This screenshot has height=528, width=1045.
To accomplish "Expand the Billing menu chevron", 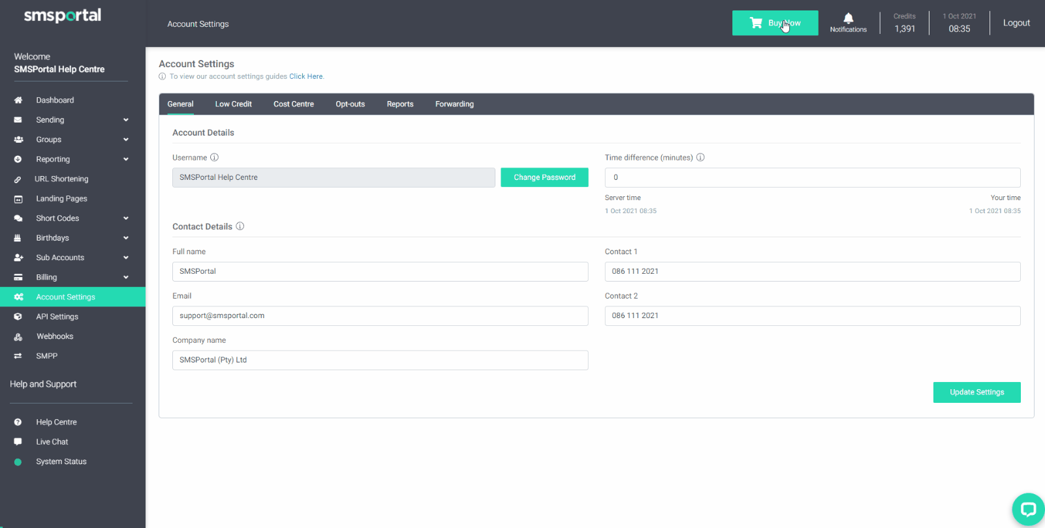I will (x=126, y=277).
